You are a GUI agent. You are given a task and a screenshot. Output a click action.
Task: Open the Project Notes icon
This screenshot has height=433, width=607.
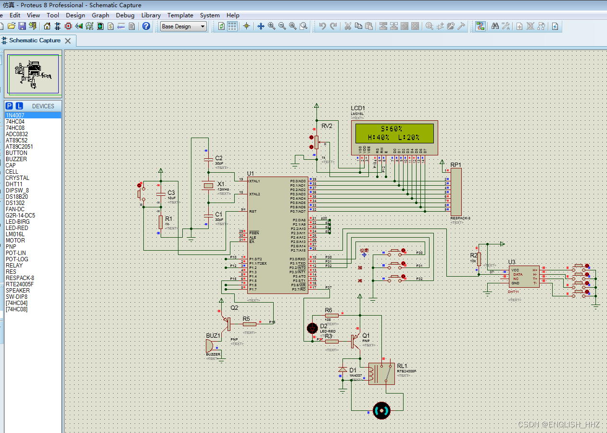coord(132,26)
